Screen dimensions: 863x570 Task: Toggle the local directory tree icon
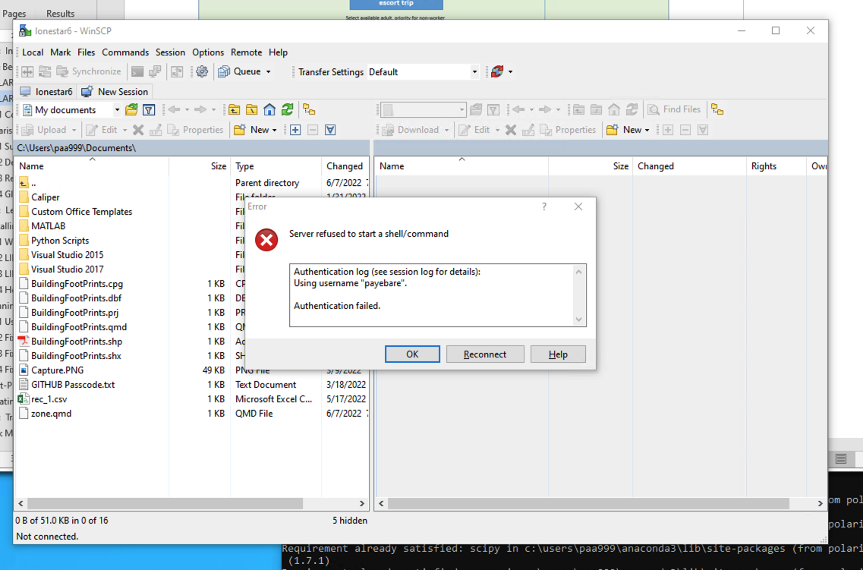click(x=309, y=110)
